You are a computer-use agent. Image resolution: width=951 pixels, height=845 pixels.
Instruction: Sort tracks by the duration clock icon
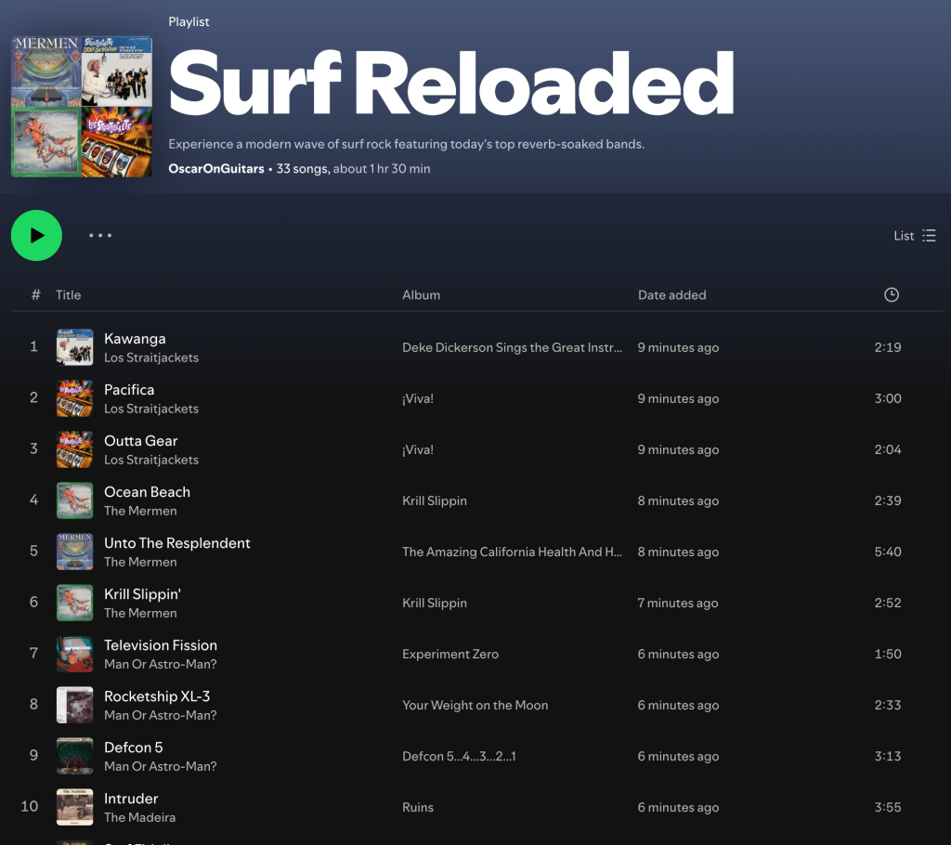point(891,295)
